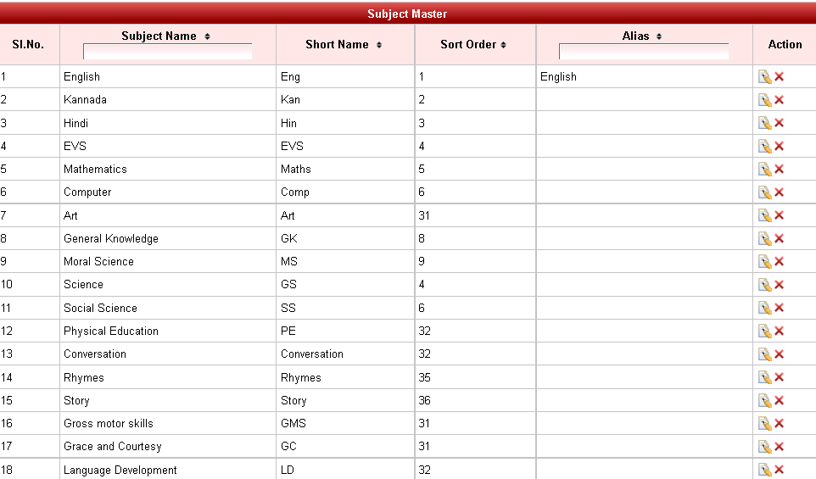Edit the General Knowledge subject
Screen dimensions: 816x479
pos(764,239)
